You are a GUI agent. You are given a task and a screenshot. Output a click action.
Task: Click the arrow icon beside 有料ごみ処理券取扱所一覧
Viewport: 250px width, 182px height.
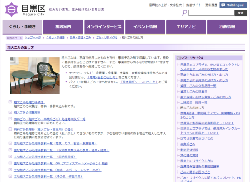10,119
